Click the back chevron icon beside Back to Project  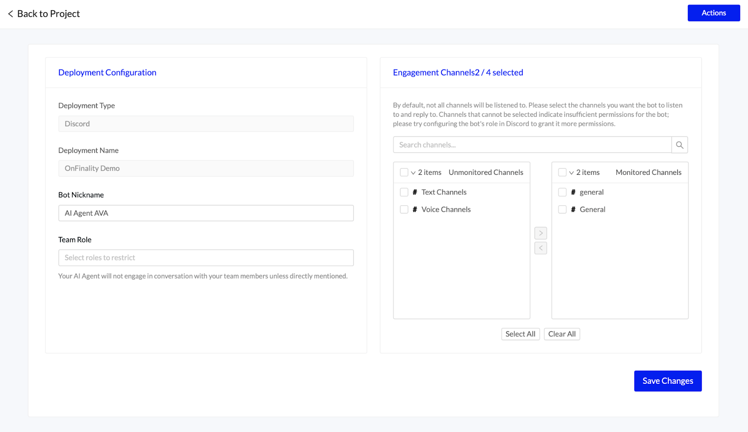(9, 14)
